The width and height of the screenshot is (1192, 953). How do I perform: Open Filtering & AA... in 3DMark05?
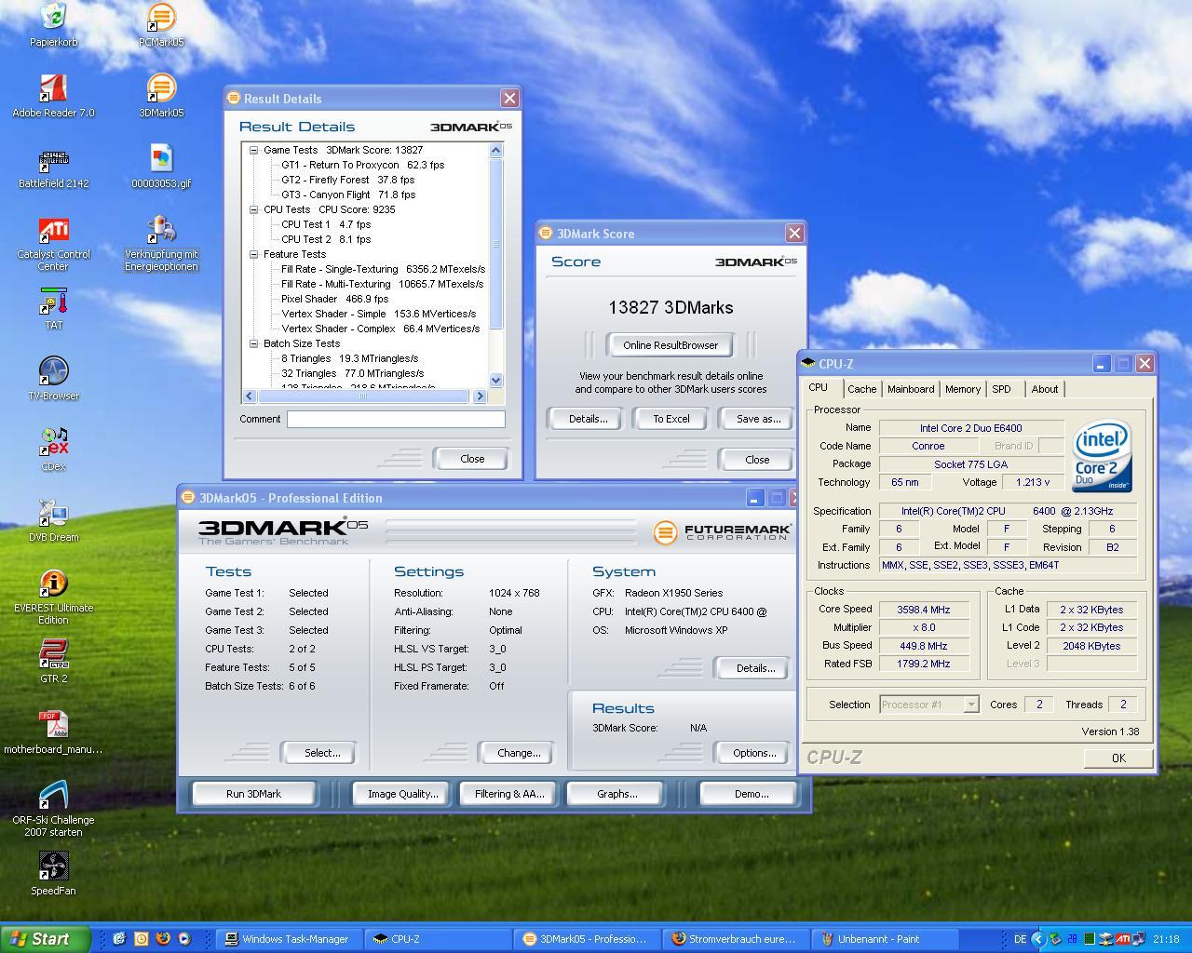pos(509,794)
